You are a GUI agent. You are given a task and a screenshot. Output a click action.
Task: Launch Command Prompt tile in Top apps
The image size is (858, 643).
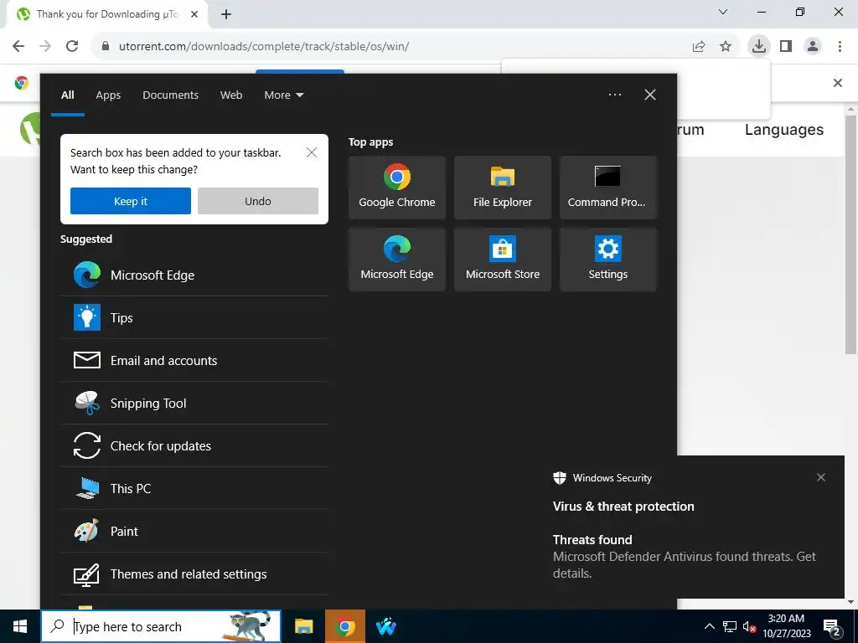pyautogui.click(x=608, y=188)
